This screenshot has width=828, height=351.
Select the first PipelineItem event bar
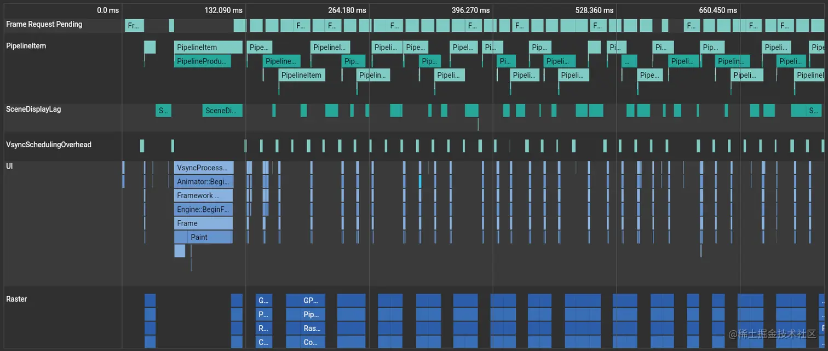[x=208, y=47]
